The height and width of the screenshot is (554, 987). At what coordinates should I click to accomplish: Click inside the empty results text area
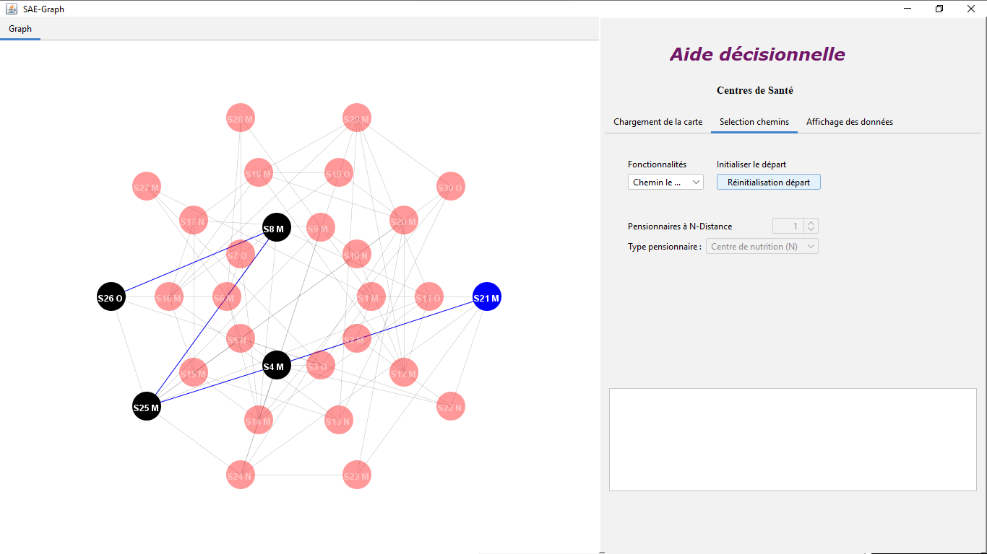coord(793,440)
